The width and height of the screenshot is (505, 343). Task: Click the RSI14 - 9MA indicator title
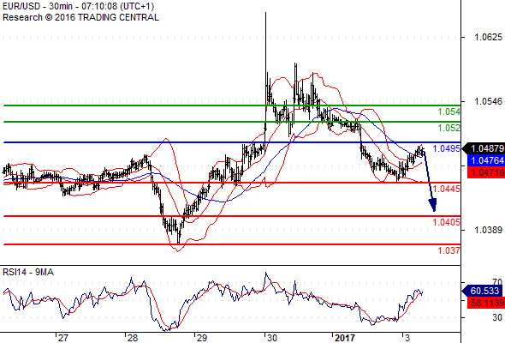28,273
